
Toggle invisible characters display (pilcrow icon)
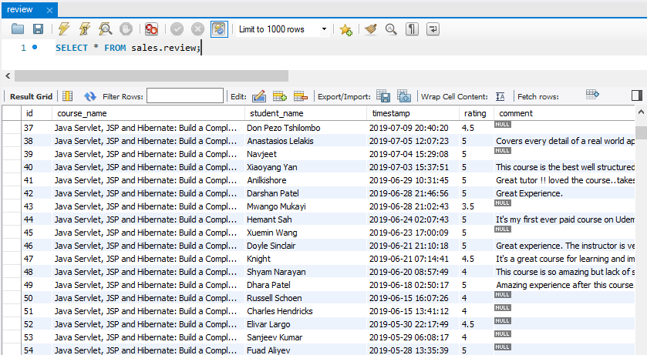[413, 29]
